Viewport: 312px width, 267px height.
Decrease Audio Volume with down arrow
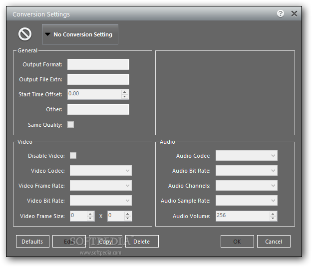[x=273, y=218]
